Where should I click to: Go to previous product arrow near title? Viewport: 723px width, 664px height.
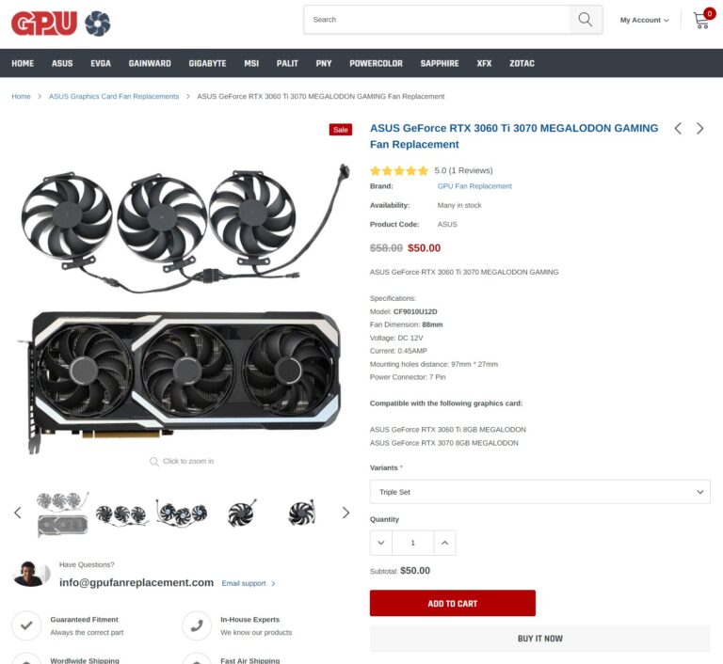coord(678,129)
